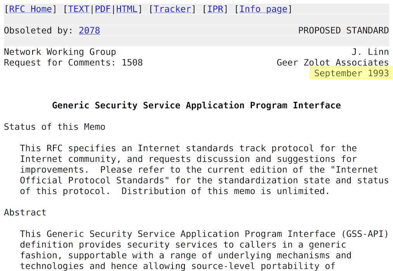Click the author name J. Linn
393x271 pixels.
pos(370,52)
